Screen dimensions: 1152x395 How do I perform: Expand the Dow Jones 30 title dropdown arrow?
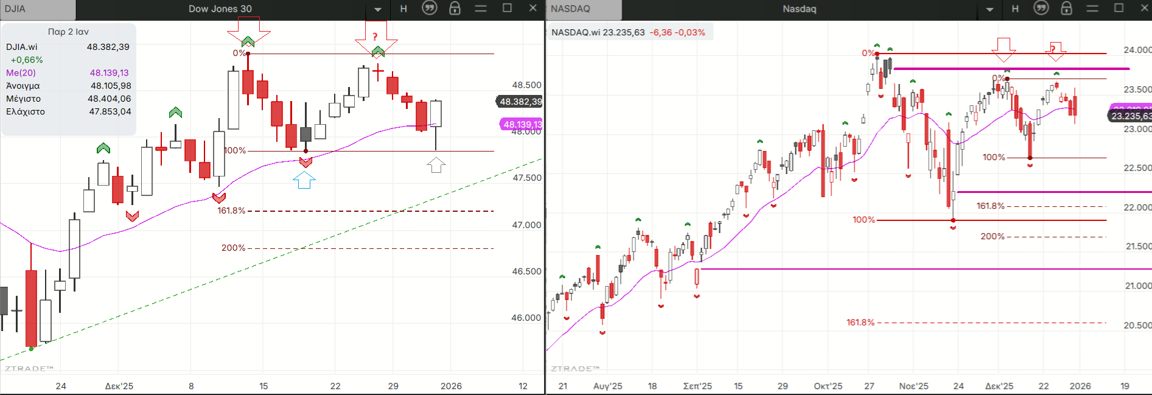click(378, 9)
